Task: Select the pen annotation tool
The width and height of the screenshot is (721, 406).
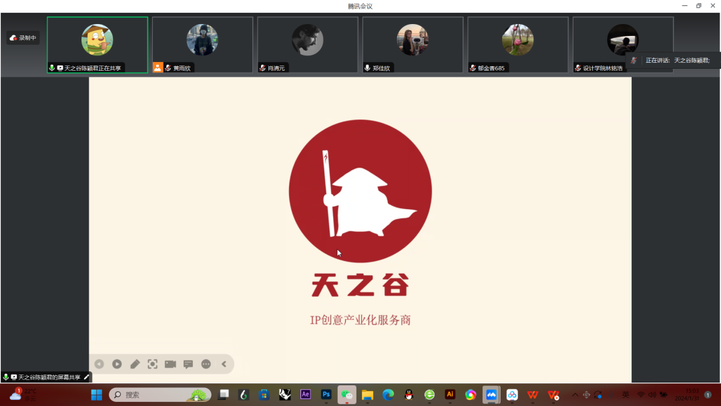Action: click(135, 364)
